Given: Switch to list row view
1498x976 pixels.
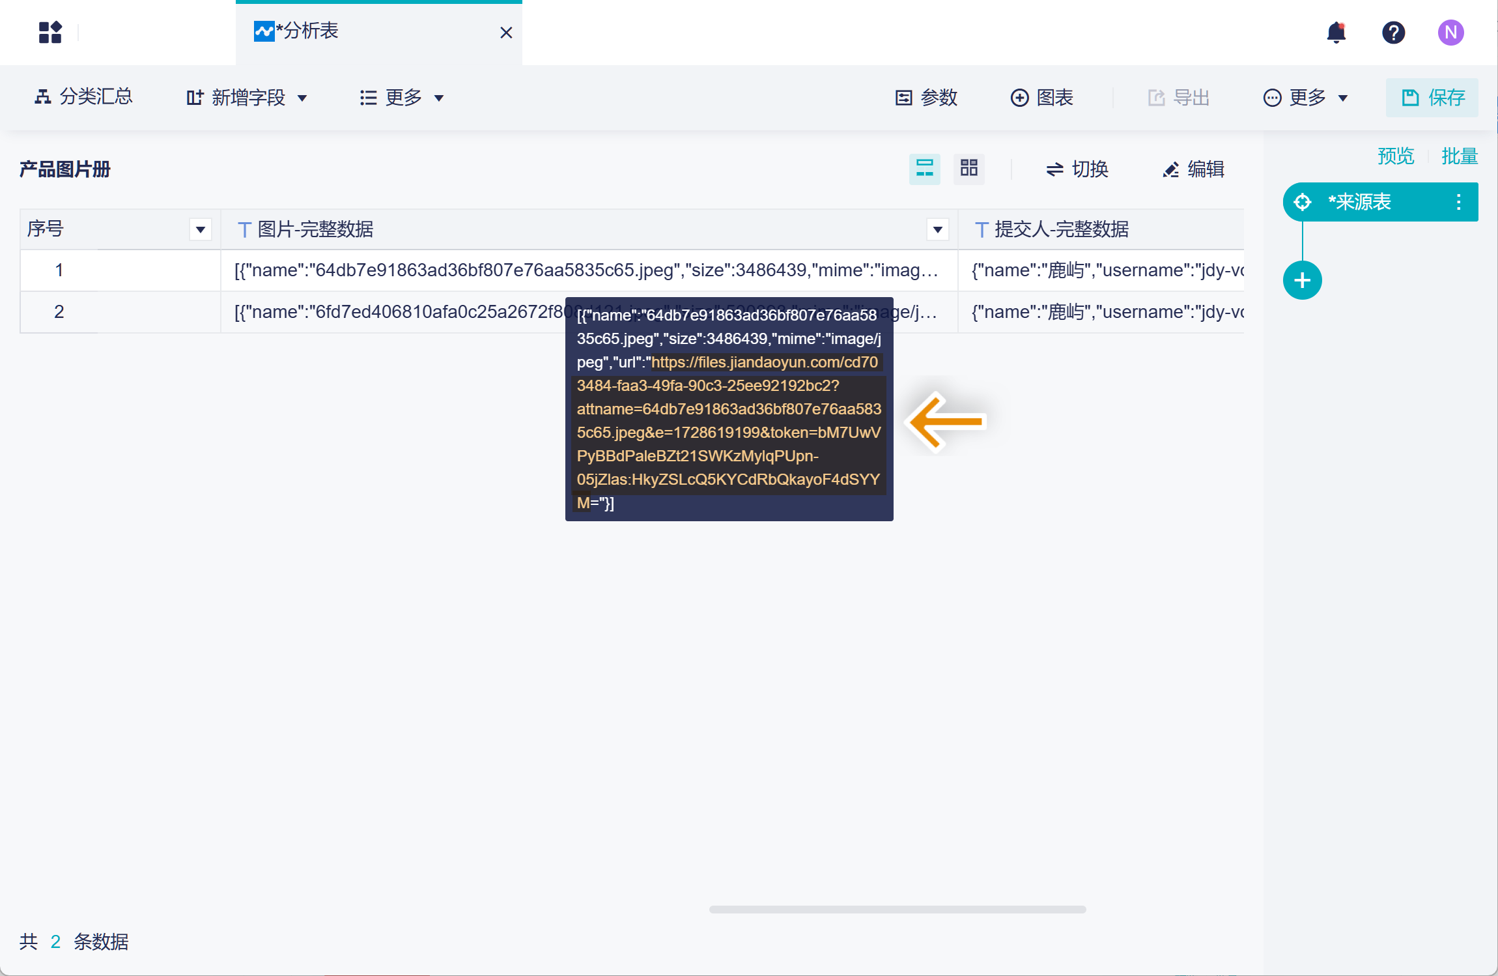Looking at the screenshot, I should tap(924, 169).
